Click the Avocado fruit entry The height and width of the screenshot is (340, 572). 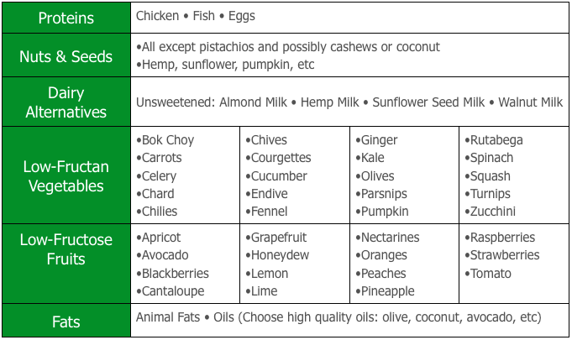pos(162,255)
